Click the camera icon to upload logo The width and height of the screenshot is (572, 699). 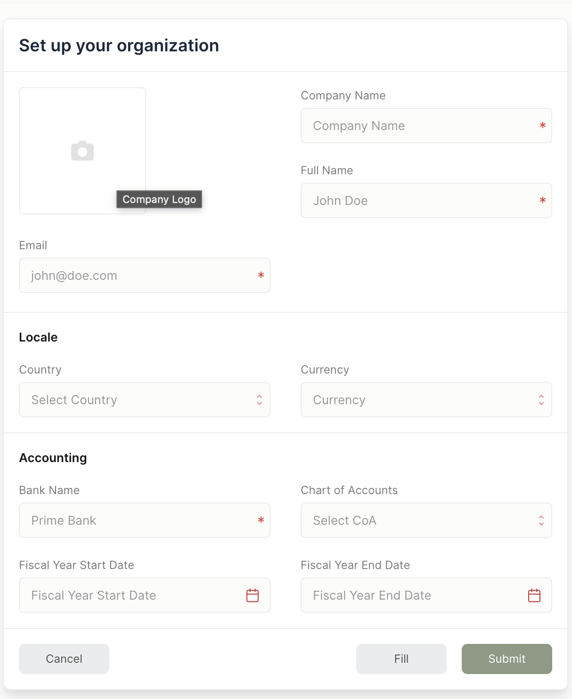click(x=82, y=151)
